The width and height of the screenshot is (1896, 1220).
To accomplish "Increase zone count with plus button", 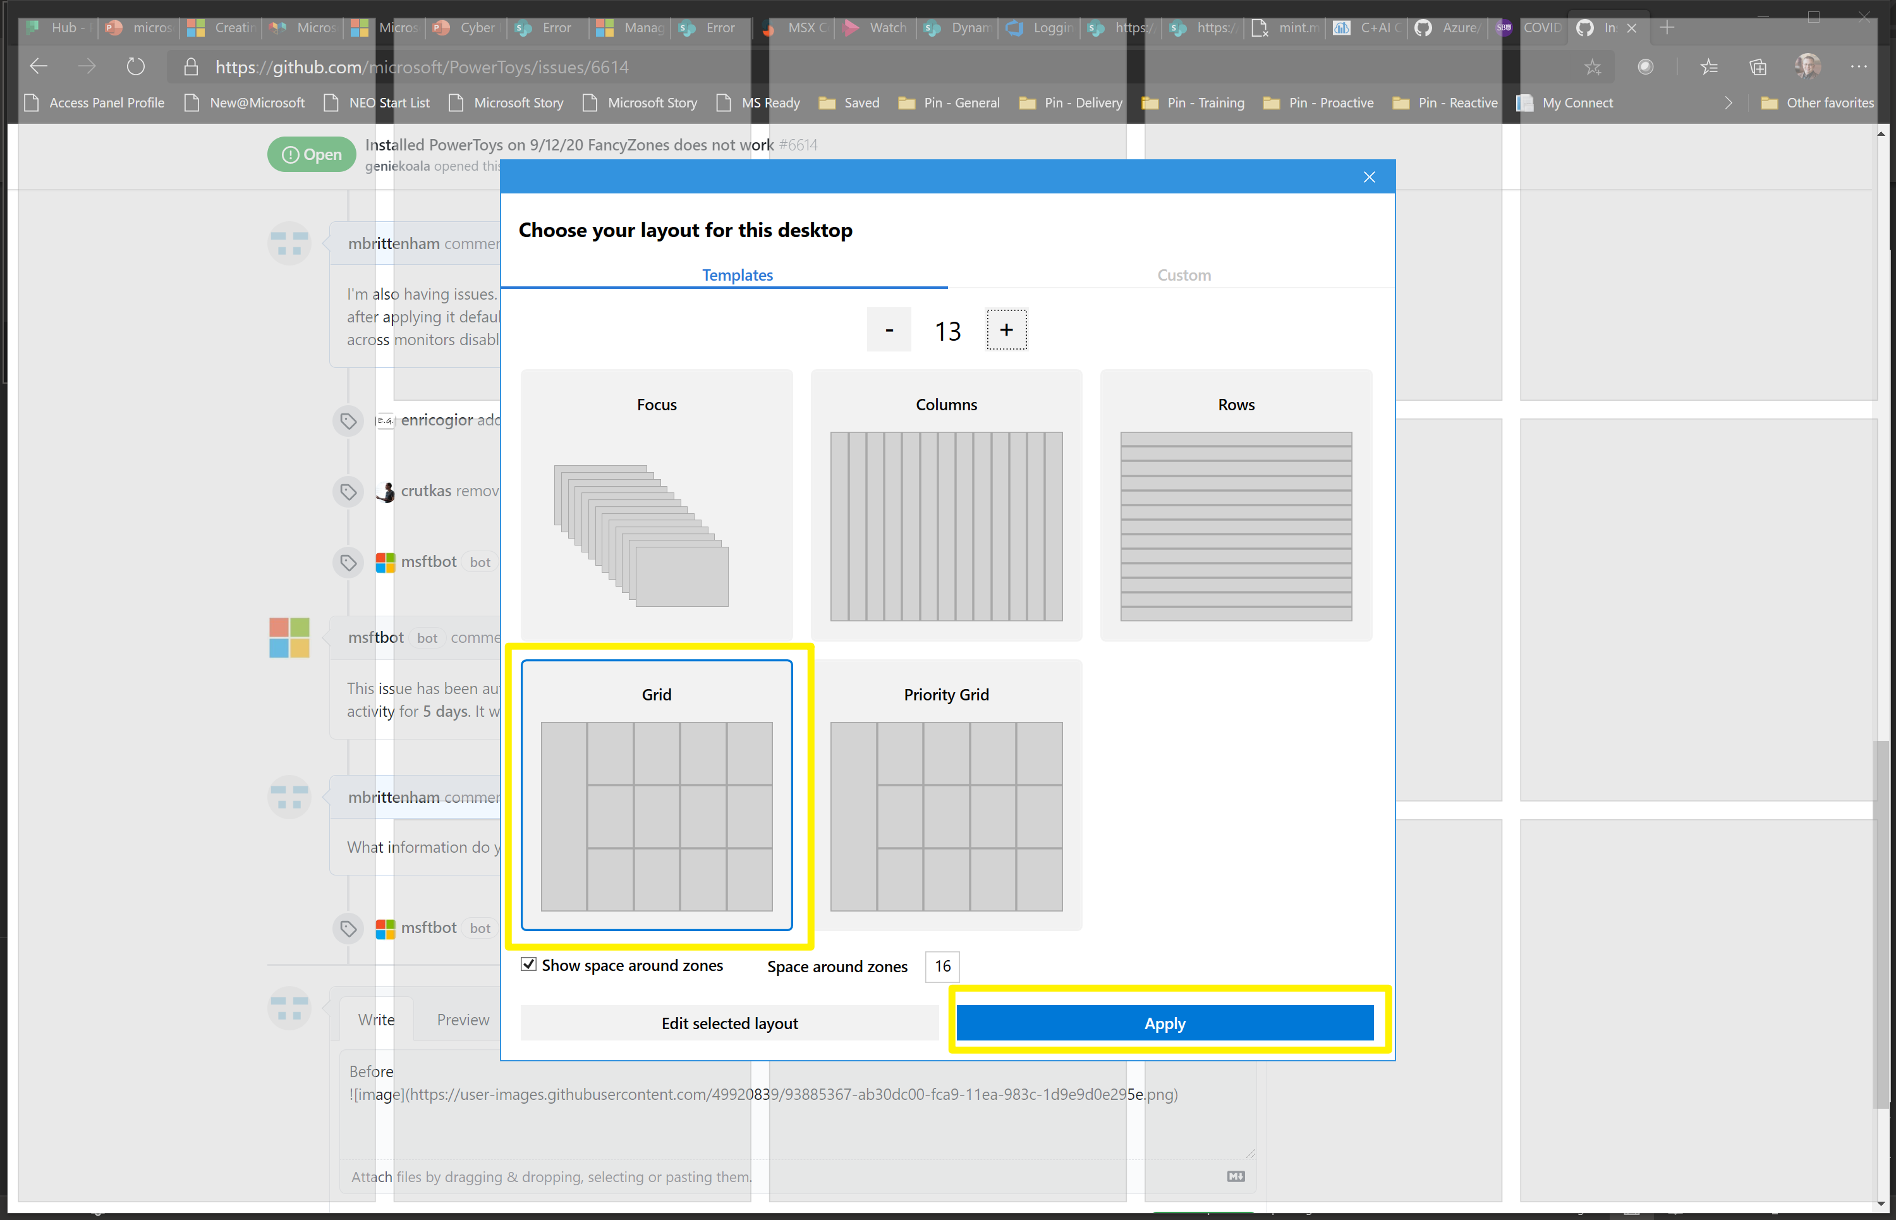I will [1006, 329].
